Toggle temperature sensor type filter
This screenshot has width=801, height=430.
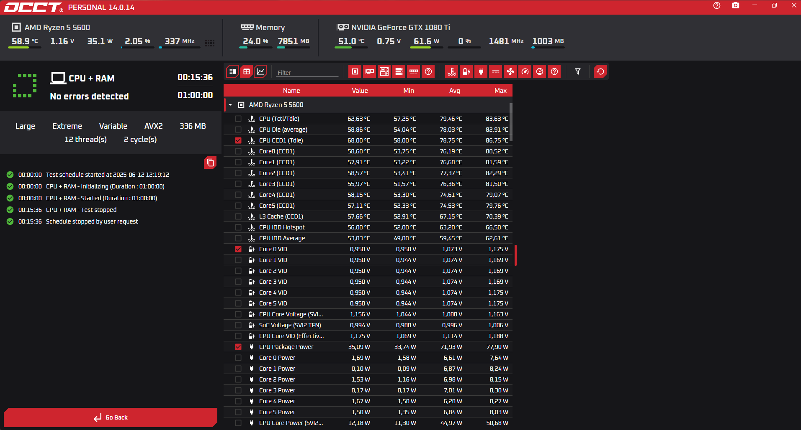tap(452, 71)
